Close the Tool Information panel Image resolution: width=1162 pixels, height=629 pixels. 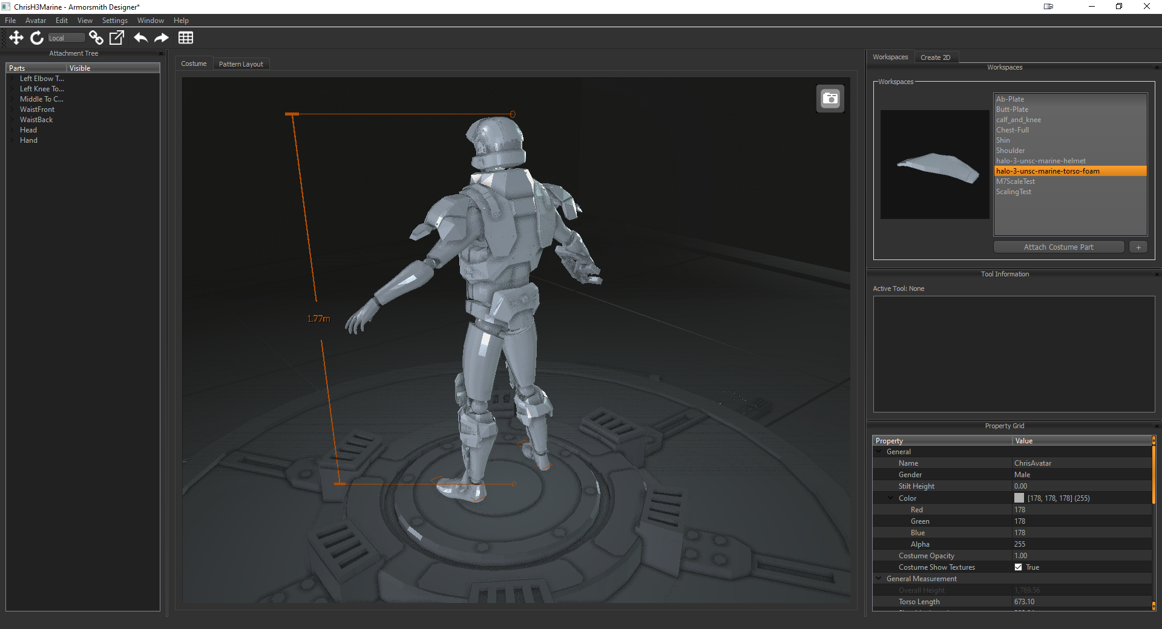[x=1157, y=275]
